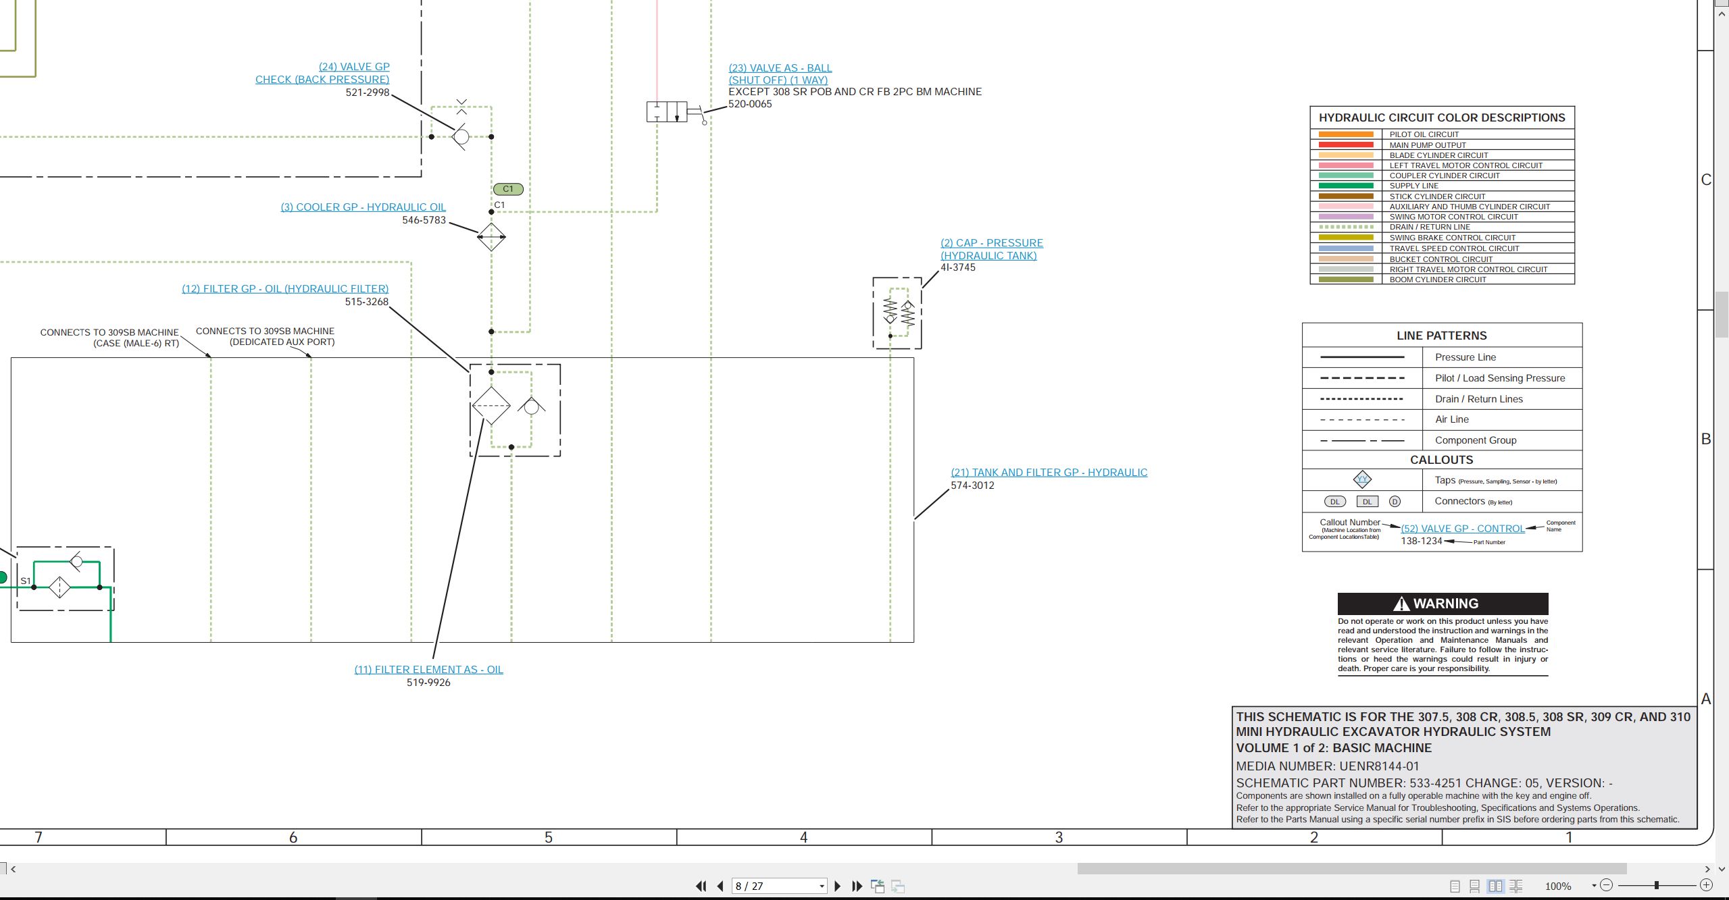The height and width of the screenshot is (900, 1729).
Task: Click the vertical scrollbar up arrow
Action: pyautogui.click(x=1722, y=12)
